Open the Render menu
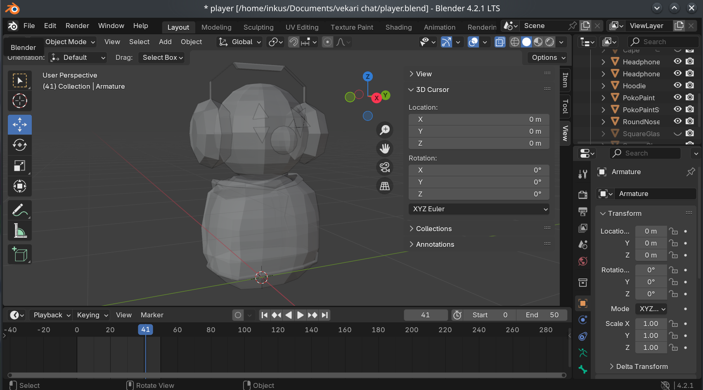 tap(77, 26)
